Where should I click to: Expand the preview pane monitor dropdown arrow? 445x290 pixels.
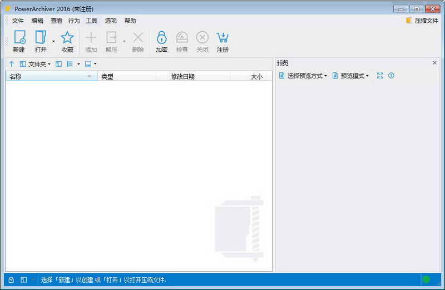(95, 64)
